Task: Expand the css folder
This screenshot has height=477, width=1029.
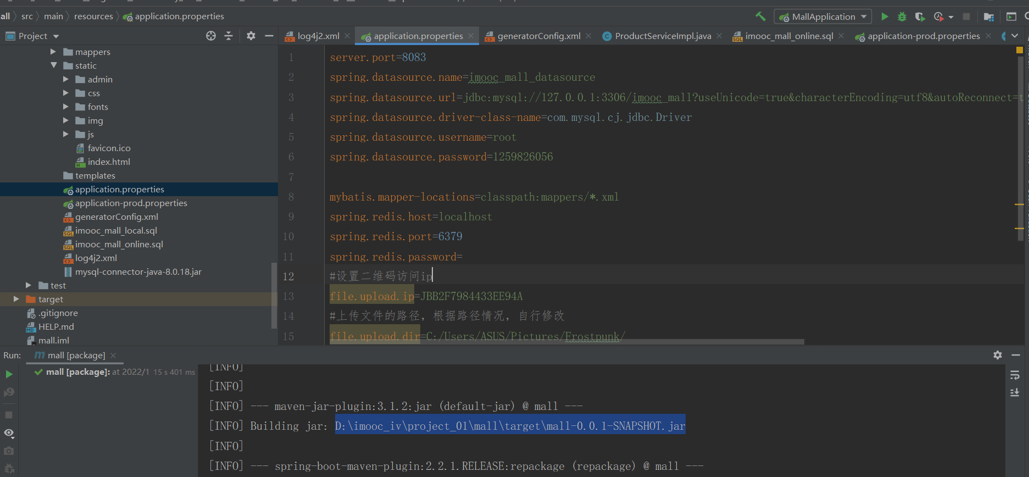Action: tap(66, 93)
